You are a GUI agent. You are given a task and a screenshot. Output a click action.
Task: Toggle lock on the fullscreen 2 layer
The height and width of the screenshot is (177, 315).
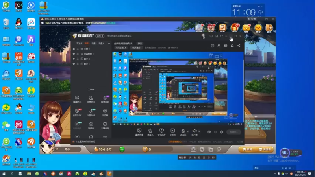click(x=78, y=49)
